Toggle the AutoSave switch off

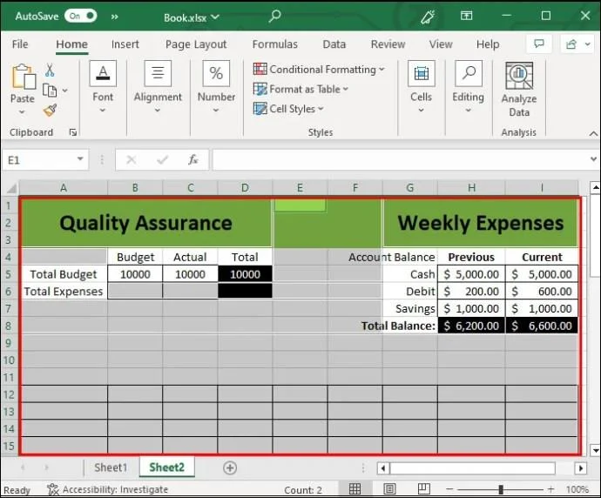(x=80, y=17)
